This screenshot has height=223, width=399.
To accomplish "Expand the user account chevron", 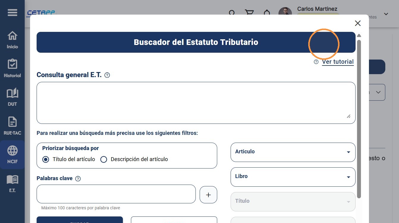I will click(386, 14).
